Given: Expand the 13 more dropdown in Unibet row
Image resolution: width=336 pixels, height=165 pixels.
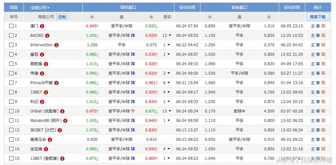Looking at the screenshot, I should pos(167,111).
